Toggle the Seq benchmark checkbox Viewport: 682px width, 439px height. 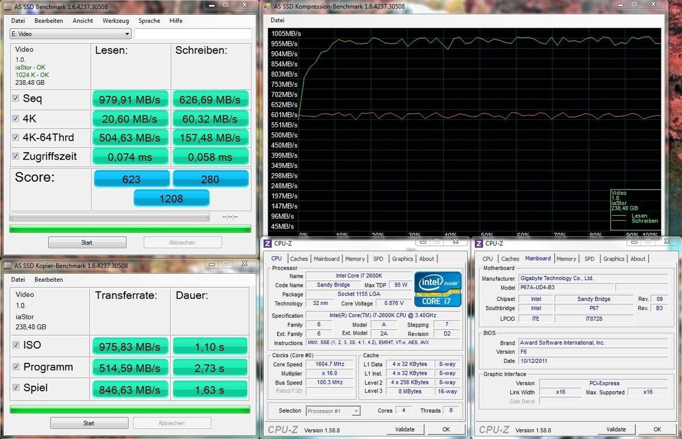(15, 99)
